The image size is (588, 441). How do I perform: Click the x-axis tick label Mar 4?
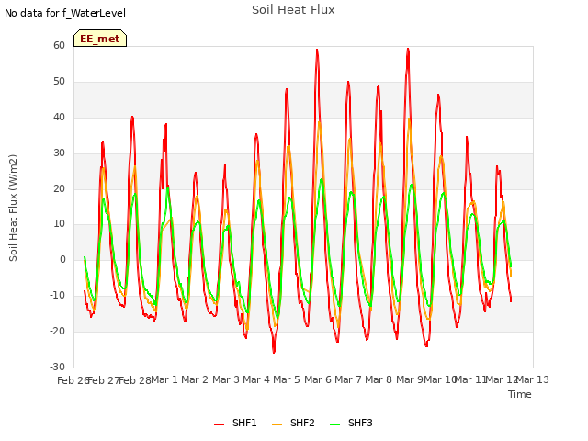pyautogui.click(x=256, y=379)
